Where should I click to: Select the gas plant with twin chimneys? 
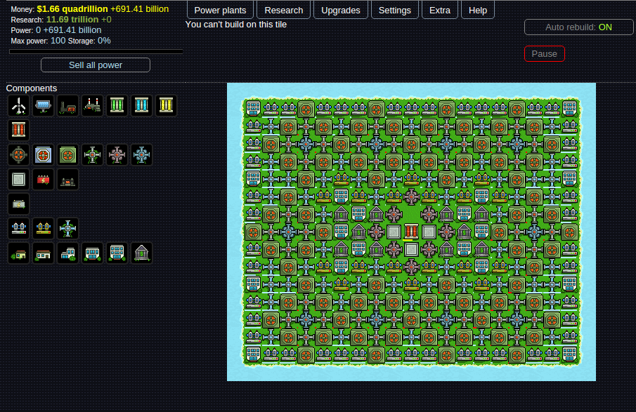tap(92, 106)
